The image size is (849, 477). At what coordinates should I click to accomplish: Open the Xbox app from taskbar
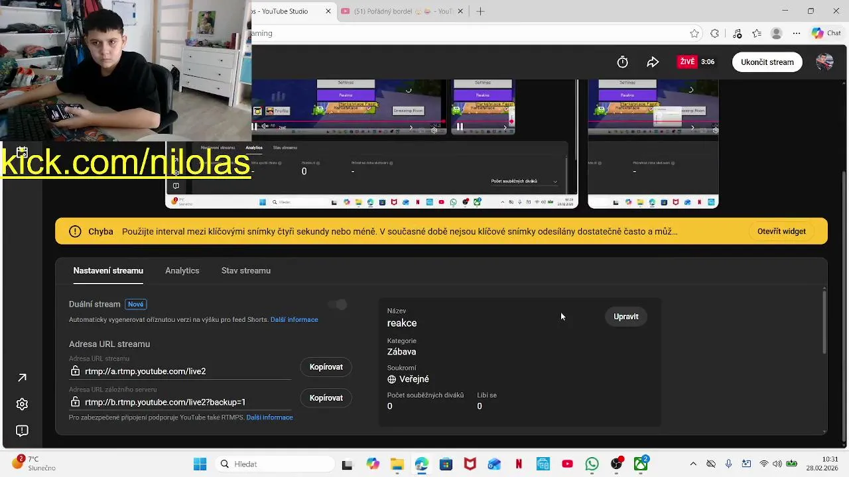[641, 464]
